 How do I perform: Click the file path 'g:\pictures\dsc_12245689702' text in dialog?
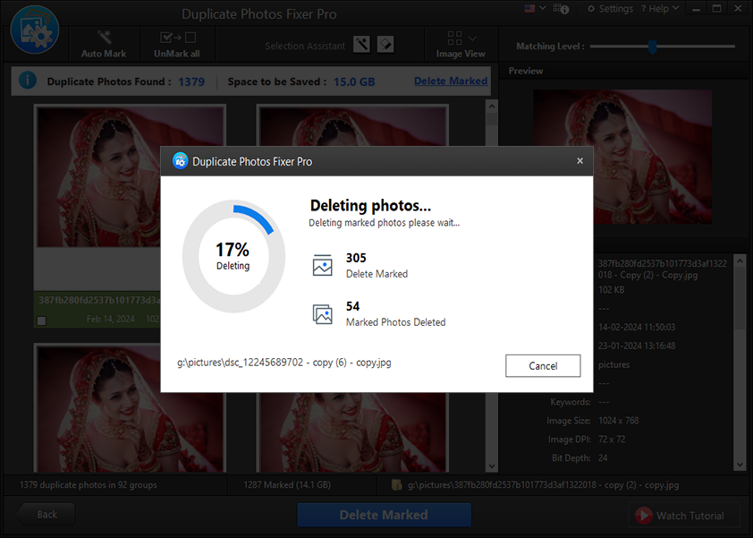click(283, 363)
